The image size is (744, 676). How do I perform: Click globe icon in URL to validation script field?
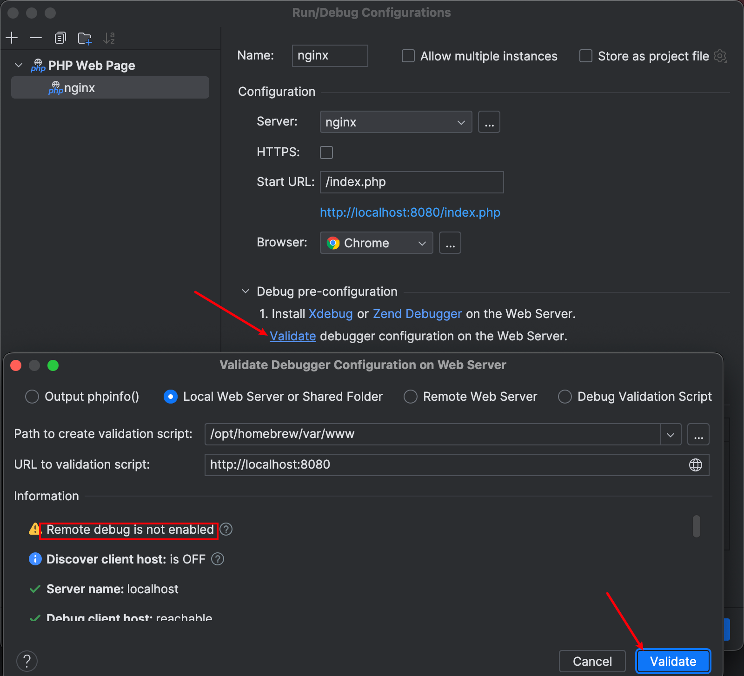(696, 465)
